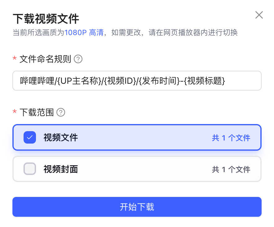Click the file count in 视频文件 row
This screenshot has height=227, width=274.
point(231,138)
